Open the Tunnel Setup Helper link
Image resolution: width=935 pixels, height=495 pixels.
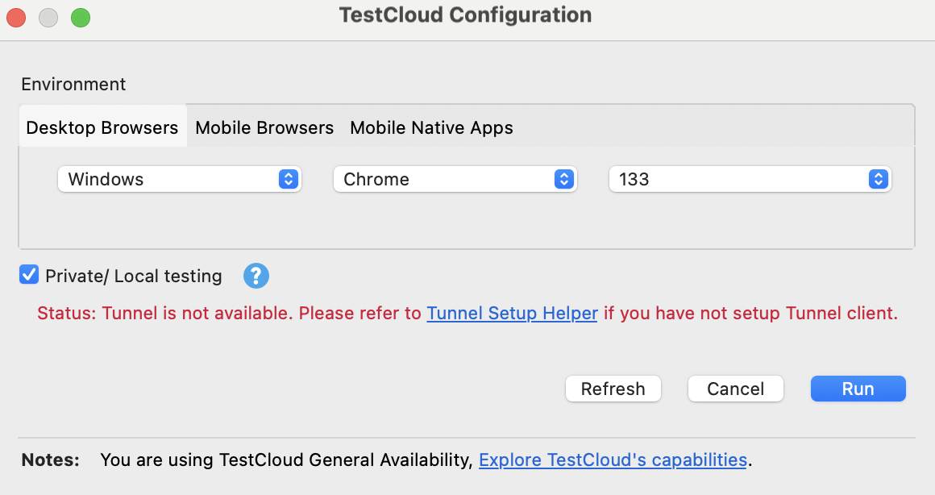pos(512,314)
